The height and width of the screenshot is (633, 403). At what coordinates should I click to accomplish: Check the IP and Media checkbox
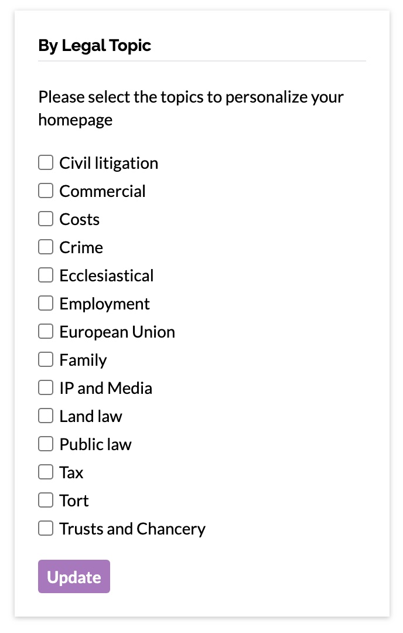point(46,387)
